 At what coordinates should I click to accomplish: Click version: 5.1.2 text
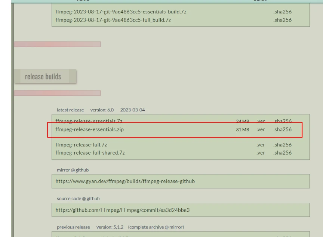pos(110,227)
